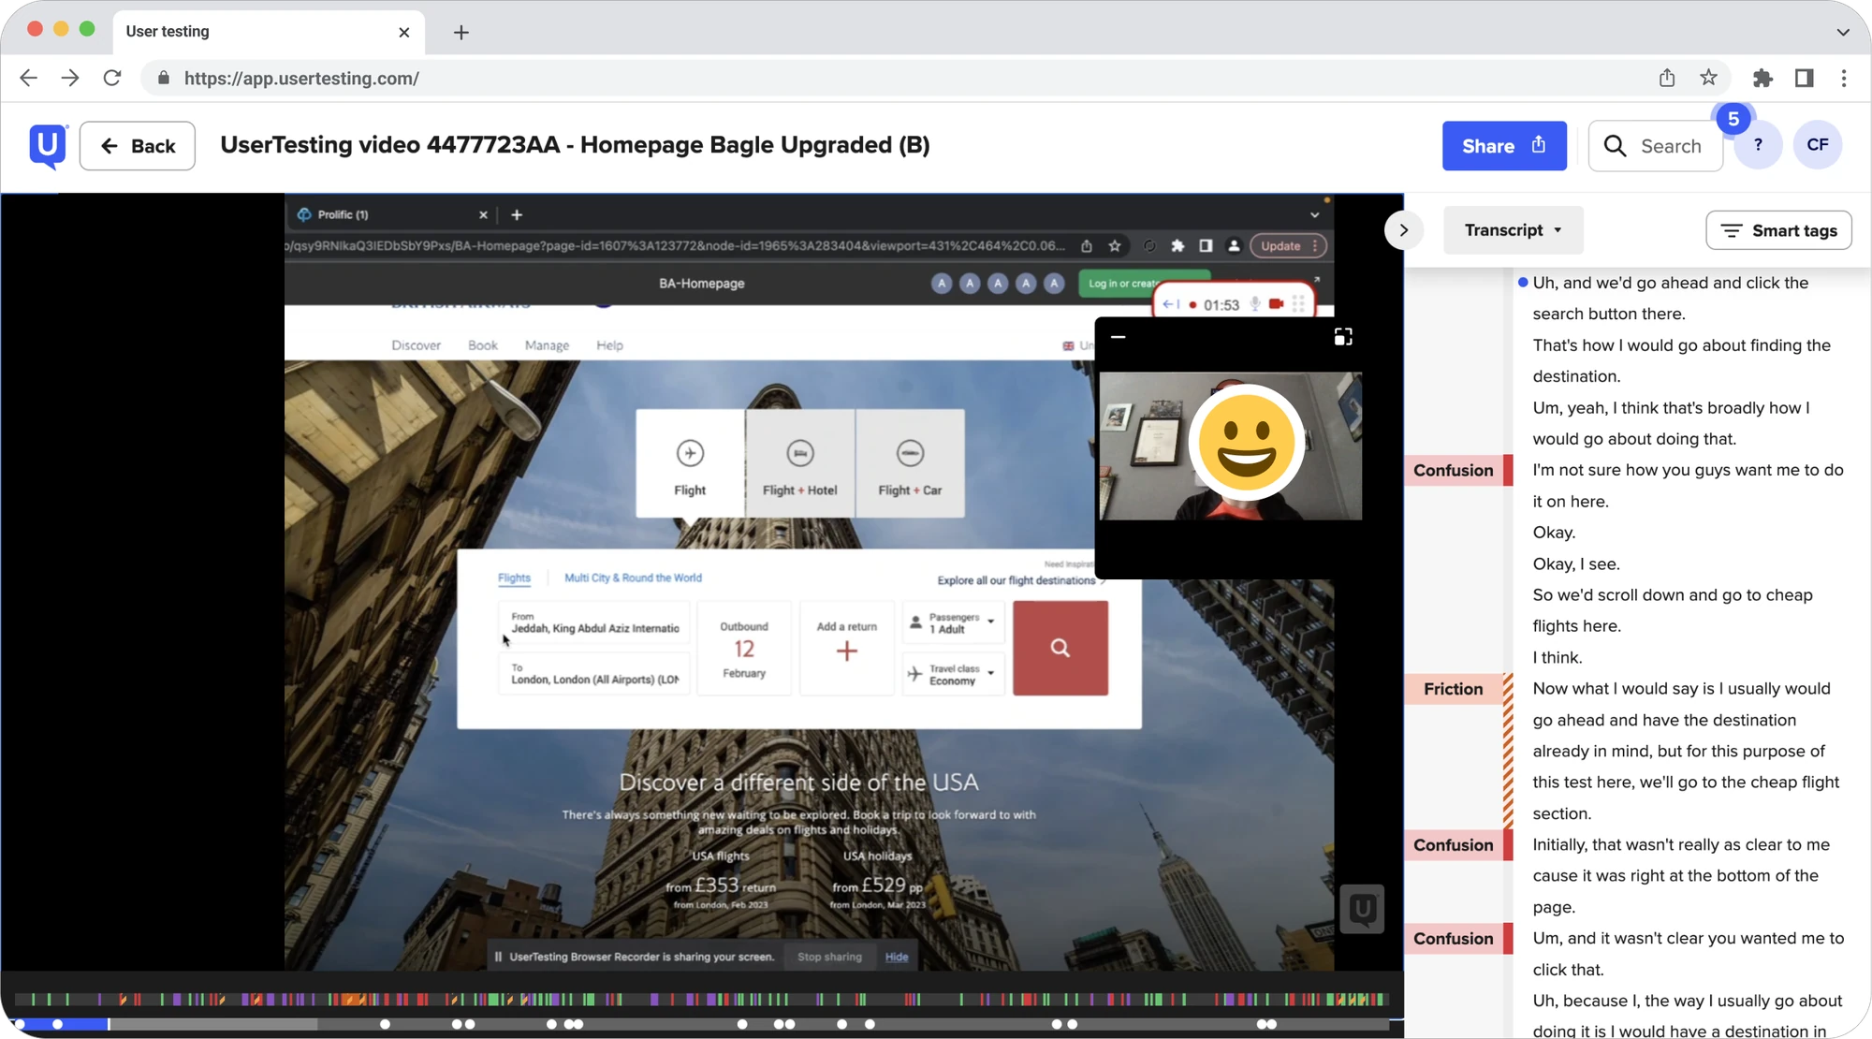Viewport: 1872px width, 1039px height.
Task: Go back with the browser back arrow
Action: click(29, 78)
